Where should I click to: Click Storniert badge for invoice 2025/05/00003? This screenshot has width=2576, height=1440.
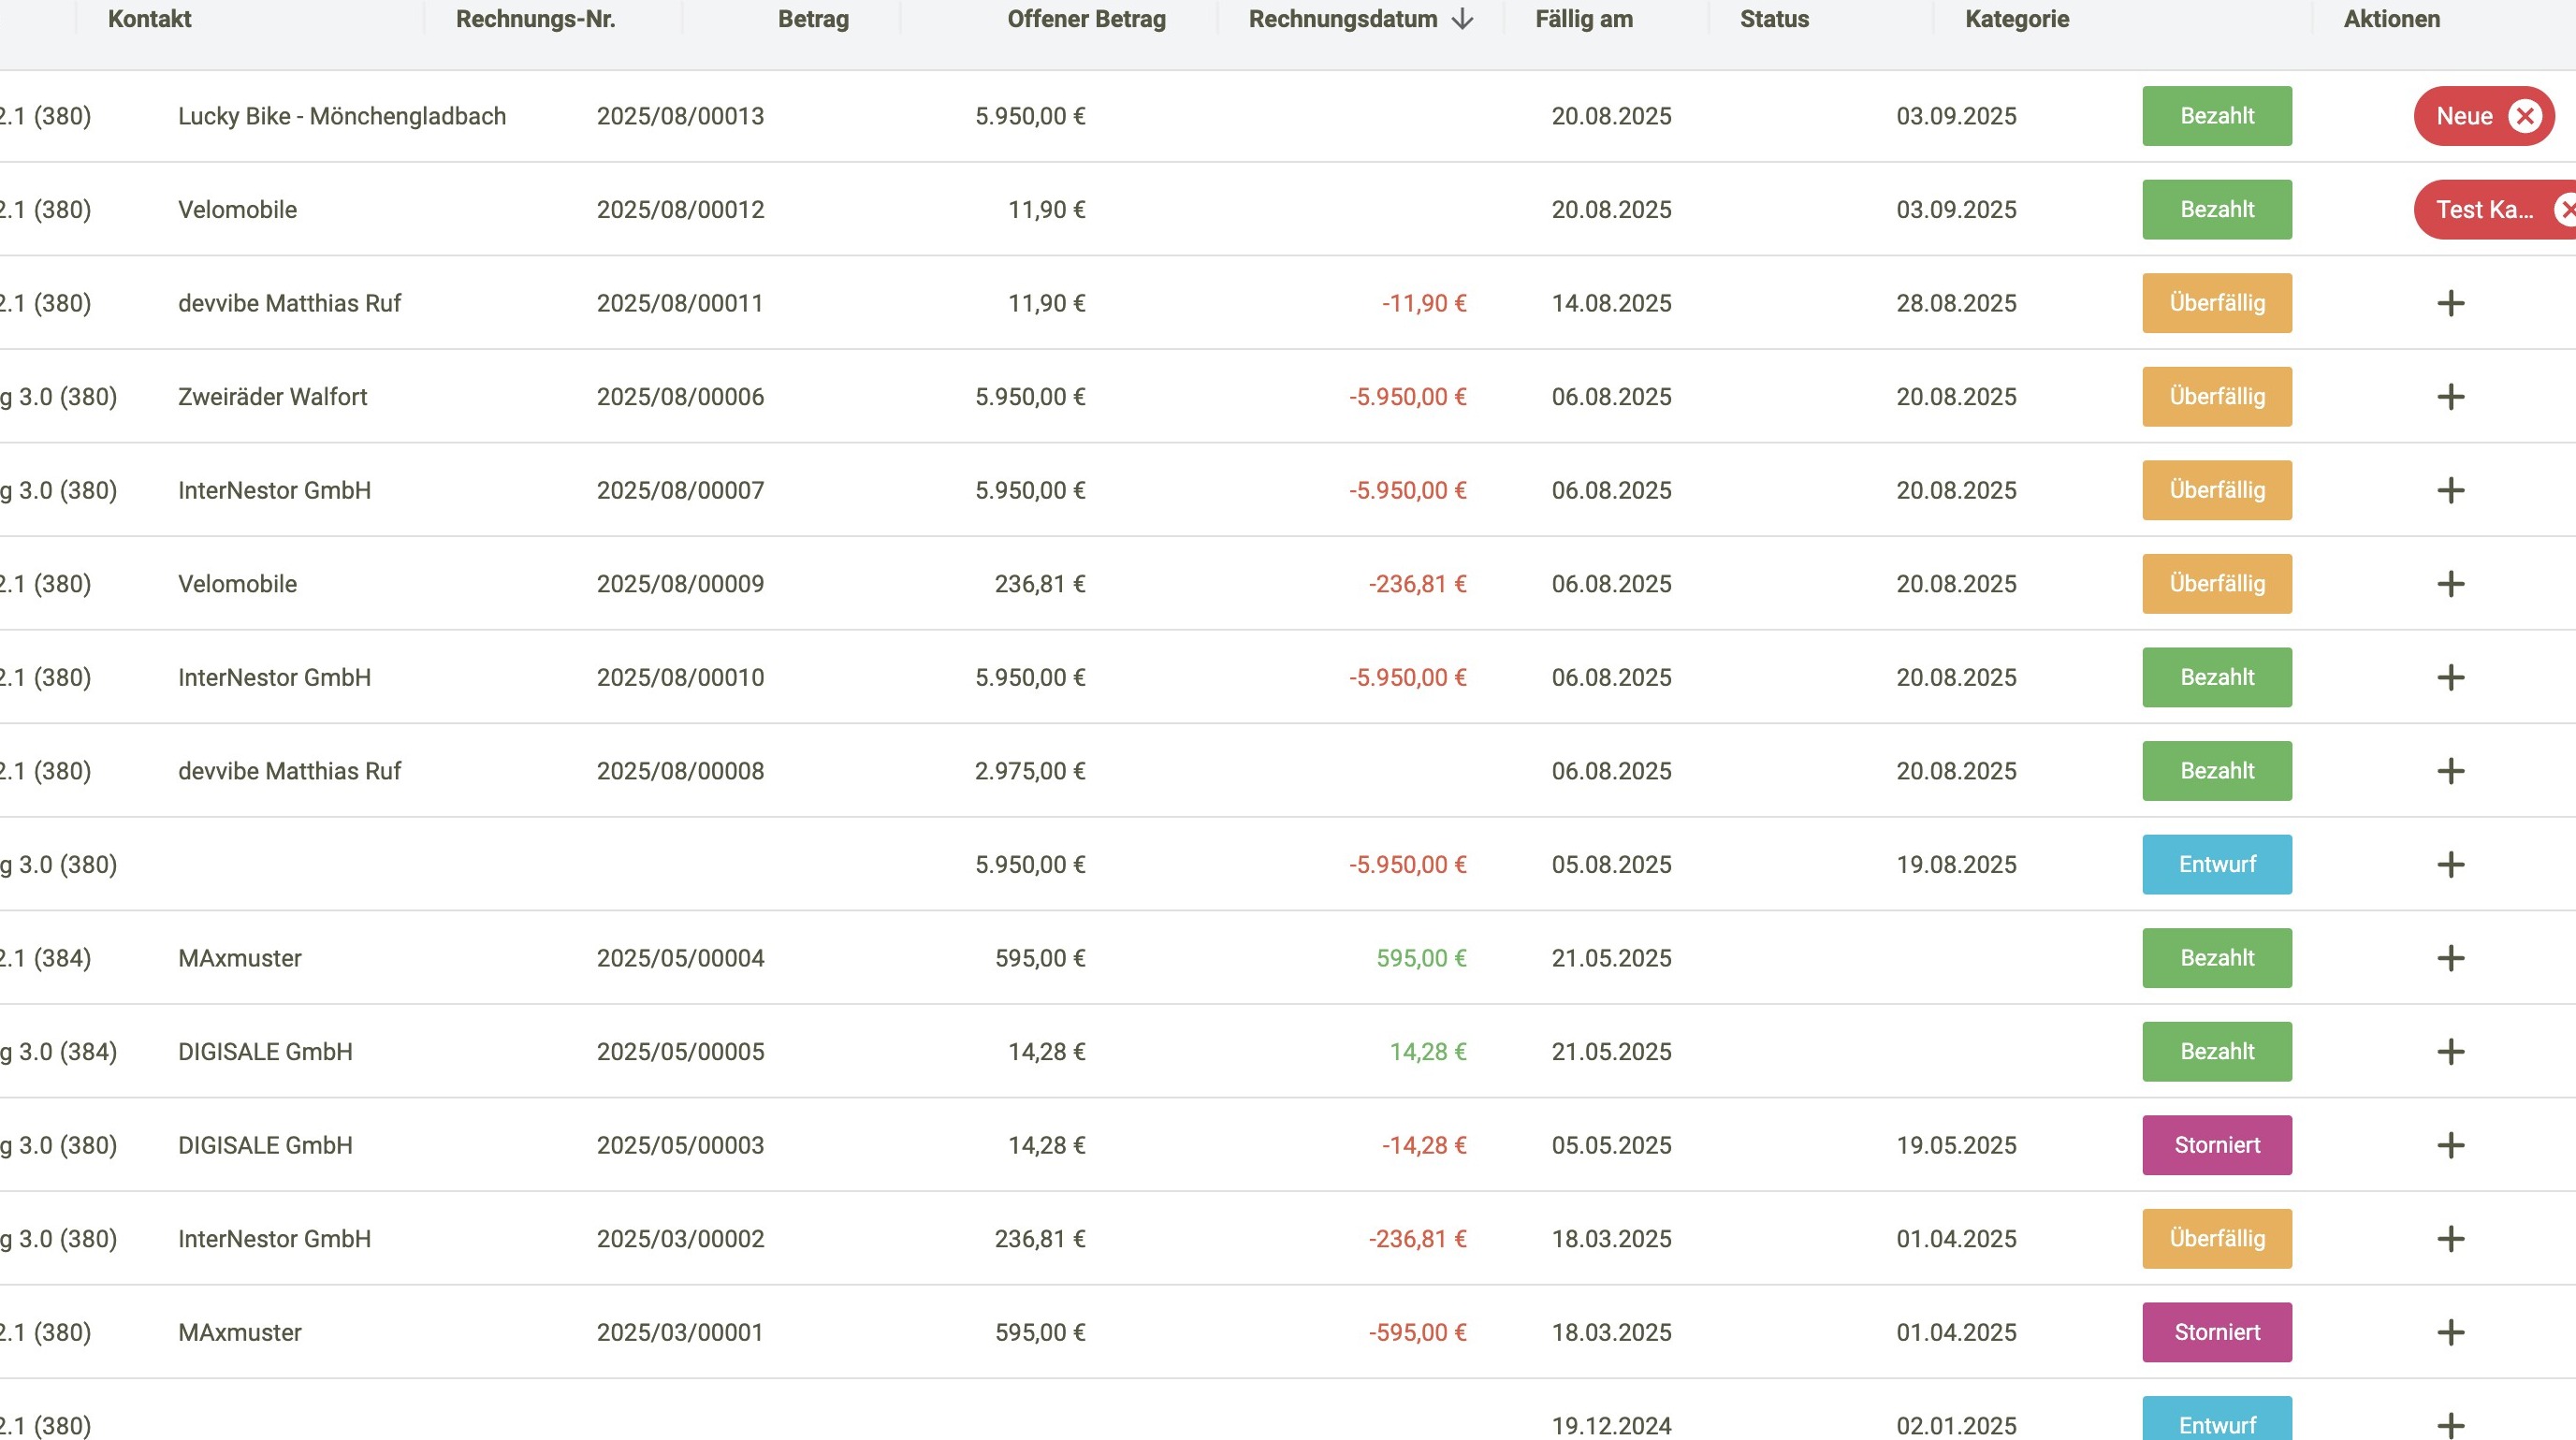[2216, 1145]
